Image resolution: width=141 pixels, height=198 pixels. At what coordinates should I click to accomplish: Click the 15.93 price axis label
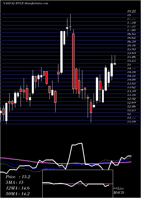pyautogui.click(x=131, y=49)
